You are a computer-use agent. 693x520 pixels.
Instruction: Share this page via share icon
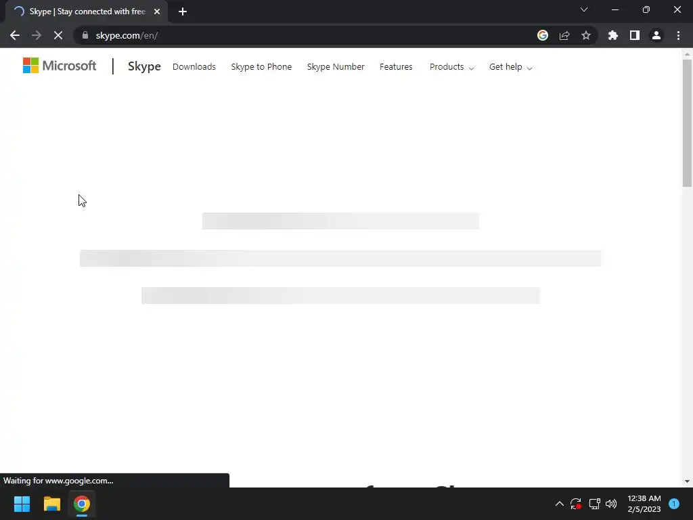564,35
